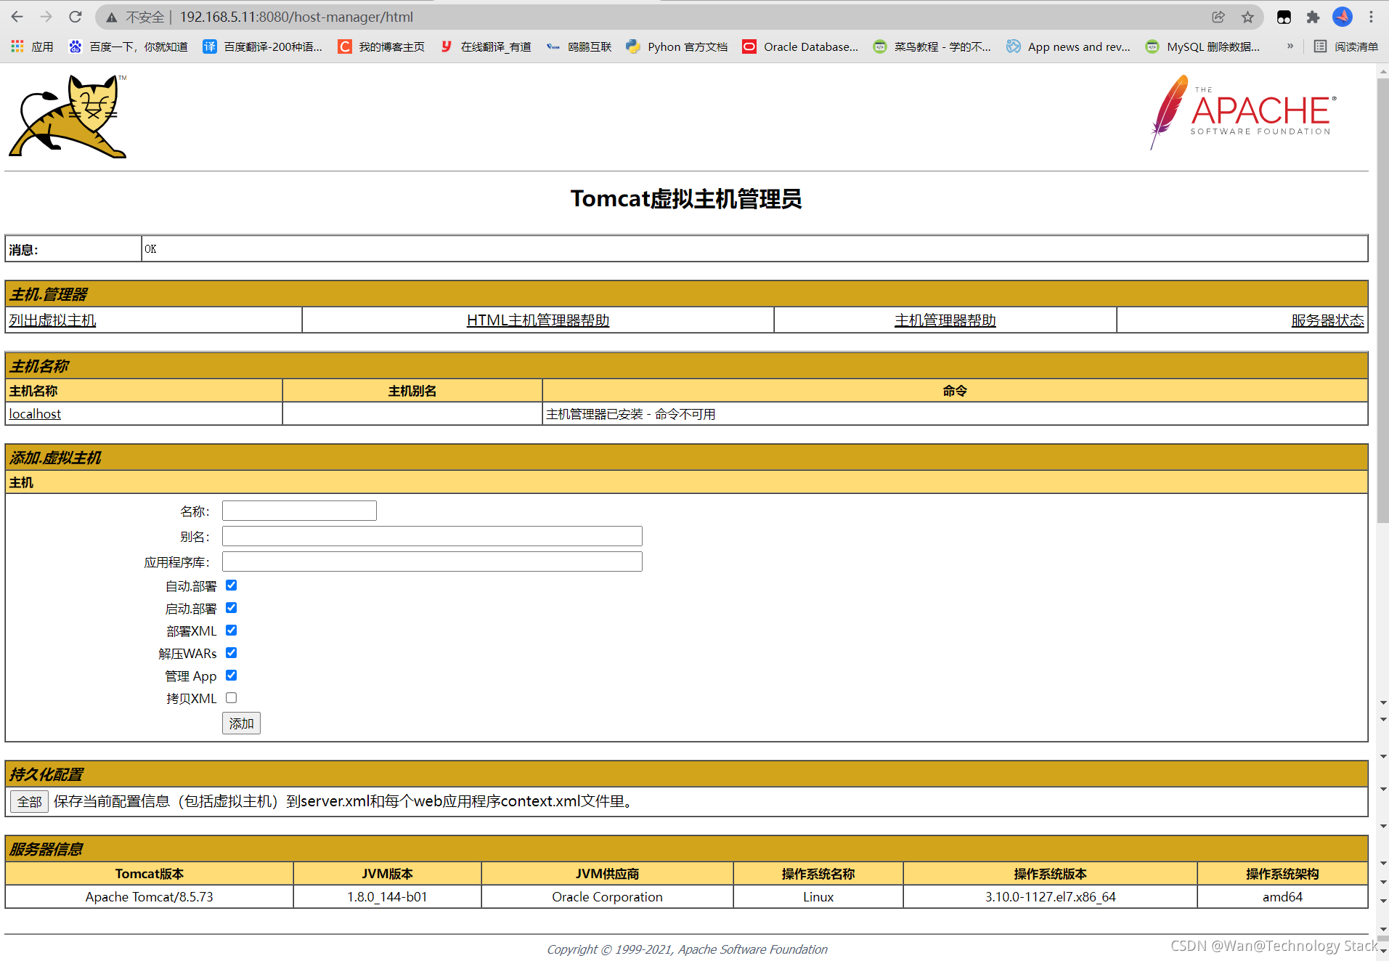Open the 主机管理器帮助 link
The width and height of the screenshot is (1389, 961).
(x=945, y=320)
